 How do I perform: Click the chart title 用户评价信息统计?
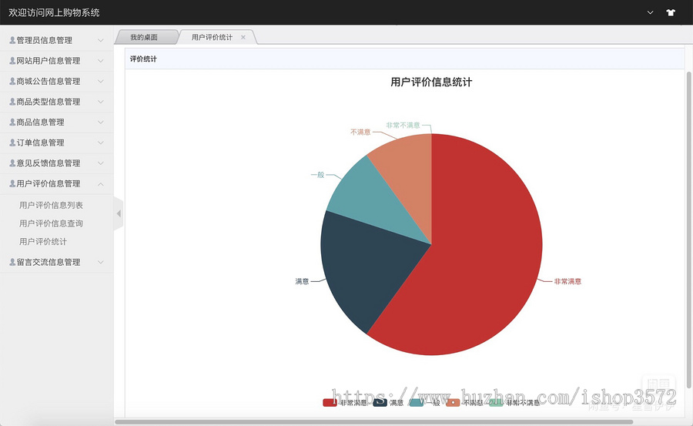(x=431, y=82)
